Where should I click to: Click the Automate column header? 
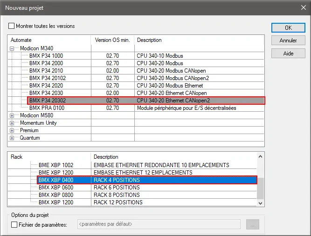[x=21, y=40]
